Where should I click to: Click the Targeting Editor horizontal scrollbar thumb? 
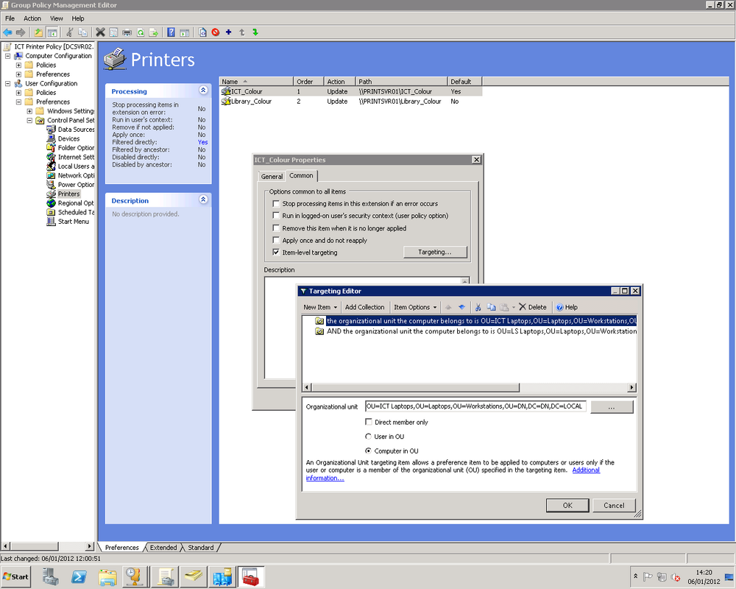click(415, 387)
